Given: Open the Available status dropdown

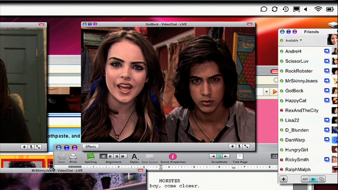Looking at the screenshot, I should (294, 40).
